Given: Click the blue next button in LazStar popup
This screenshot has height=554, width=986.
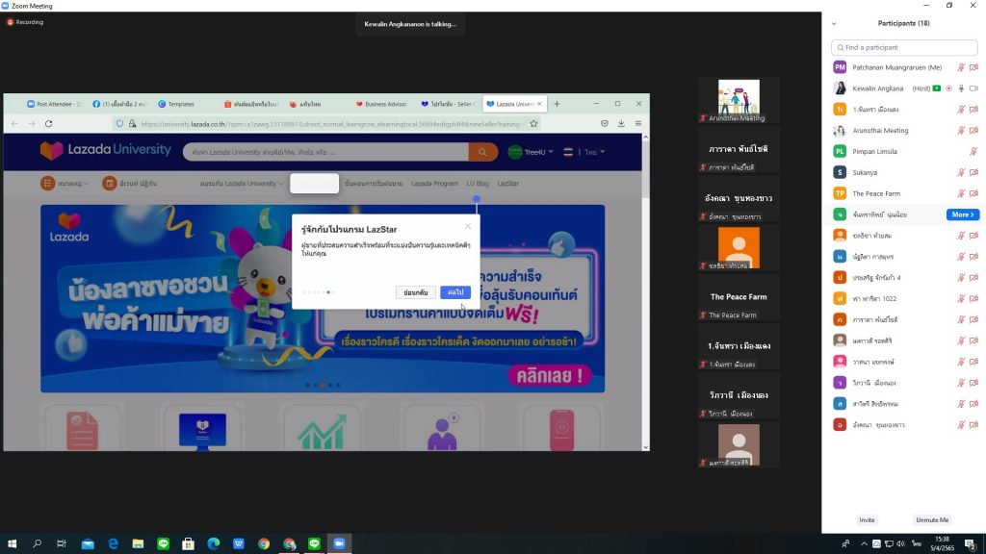Looking at the screenshot, I should 455,292.
